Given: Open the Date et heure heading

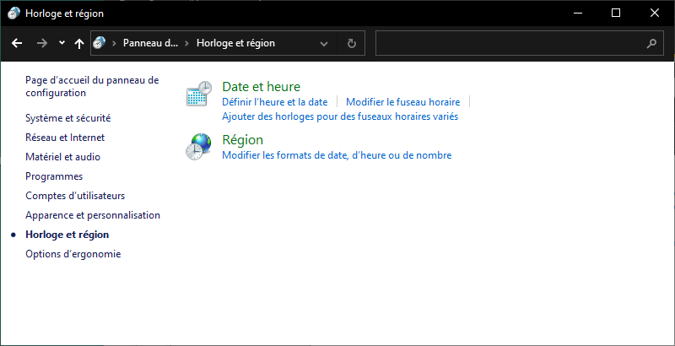Looking at the screenshot, I should pyautogui.click(x=261, y=87).
